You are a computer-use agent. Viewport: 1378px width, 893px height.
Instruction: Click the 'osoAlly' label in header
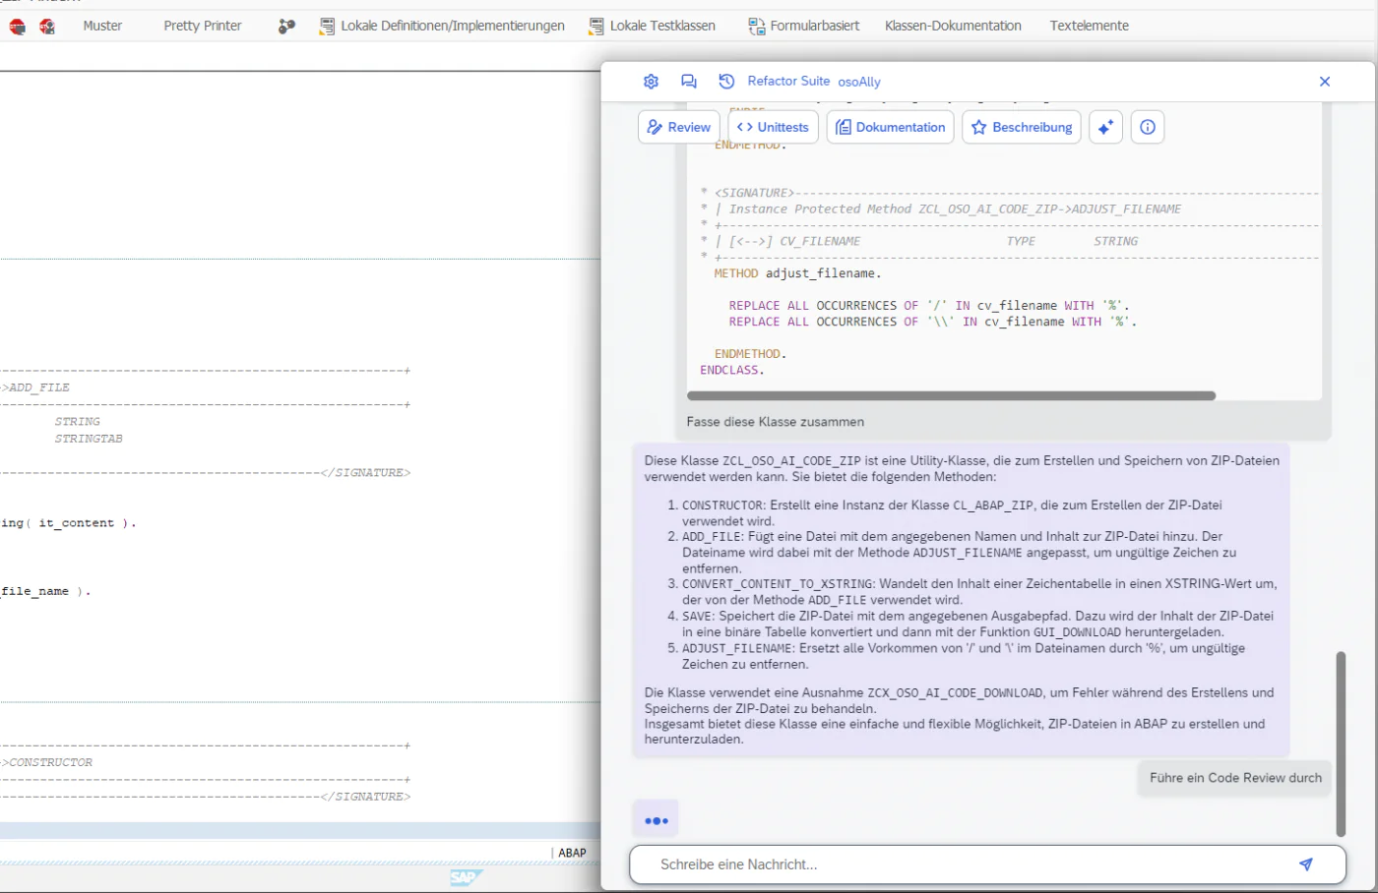click(859, 82)
